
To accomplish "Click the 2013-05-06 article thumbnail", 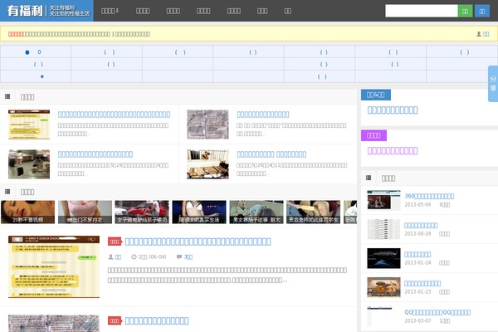I will (x=383, y=200).
